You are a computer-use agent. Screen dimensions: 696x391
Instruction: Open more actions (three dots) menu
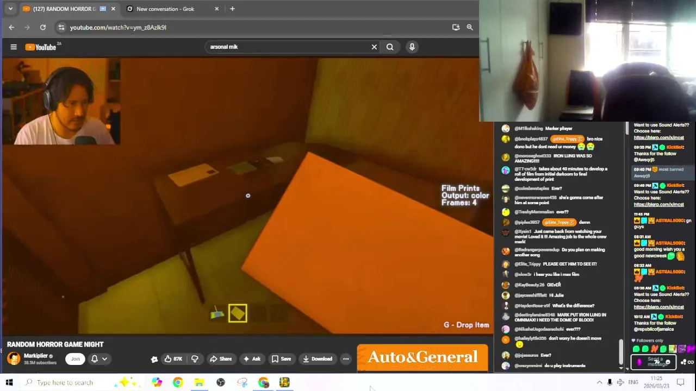point(346,359)
